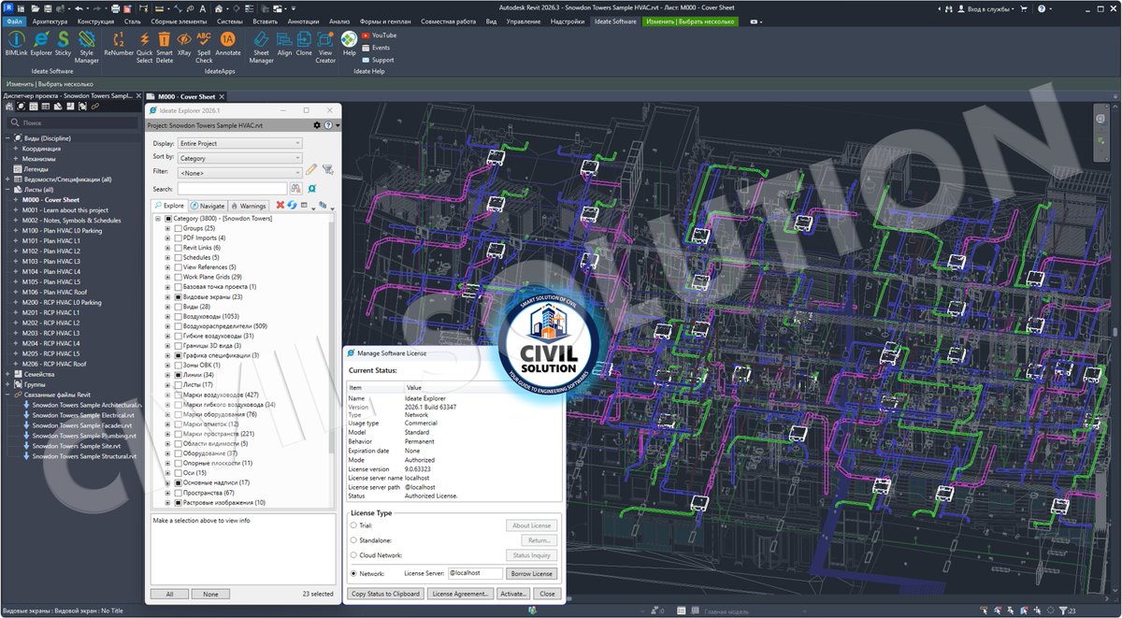Open the View Creator tool
This screenshot has height=618, width=1122.
[x=325, y=47]
